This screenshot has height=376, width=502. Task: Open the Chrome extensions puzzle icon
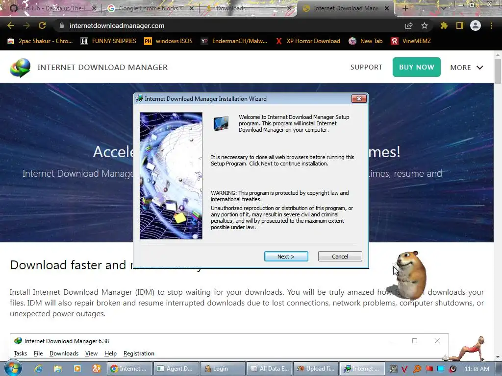tap(444, 25)
